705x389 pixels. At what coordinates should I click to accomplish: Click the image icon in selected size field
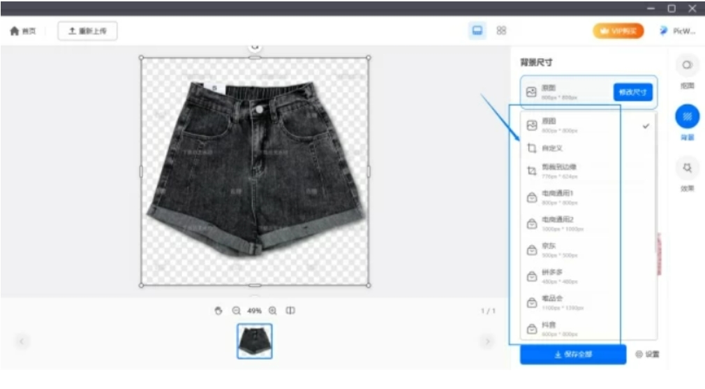(x=531, y=92)
